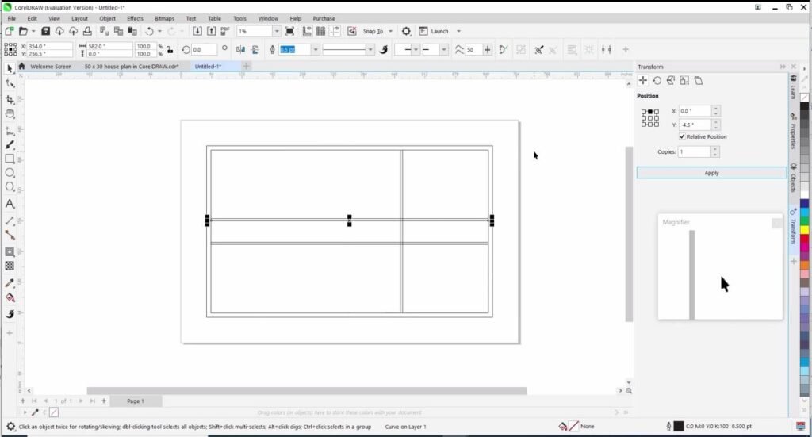Select the Interactive Fill bucket tool
The image size is (812, 437).
[10, 297]
